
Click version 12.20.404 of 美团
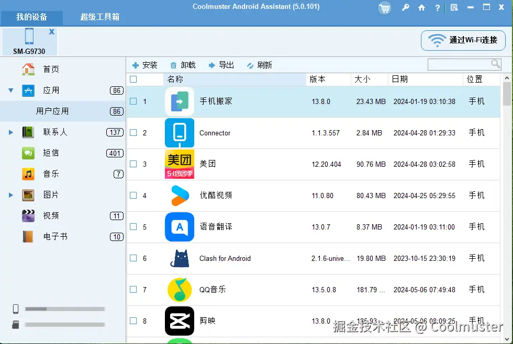click(326, 164)
